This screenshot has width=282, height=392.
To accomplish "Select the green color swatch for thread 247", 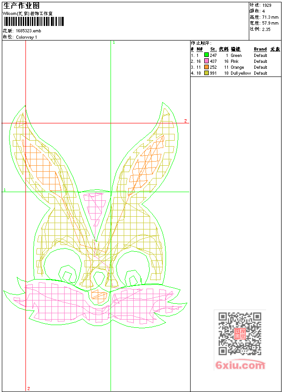I will click(x=206, y=55).
